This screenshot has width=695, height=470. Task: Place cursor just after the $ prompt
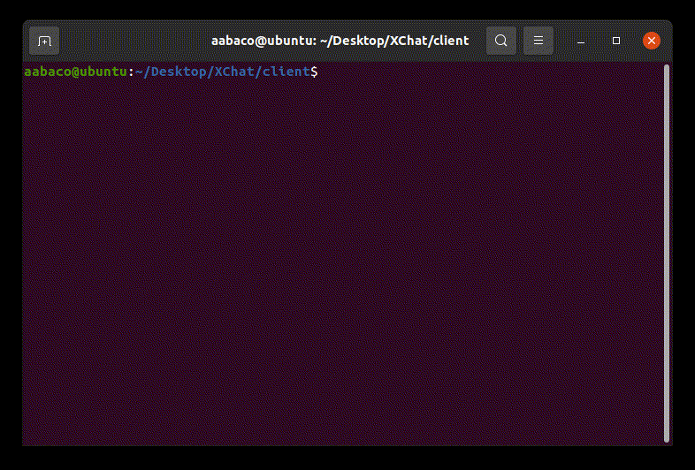pyautogui.click(x=322, y=72)
